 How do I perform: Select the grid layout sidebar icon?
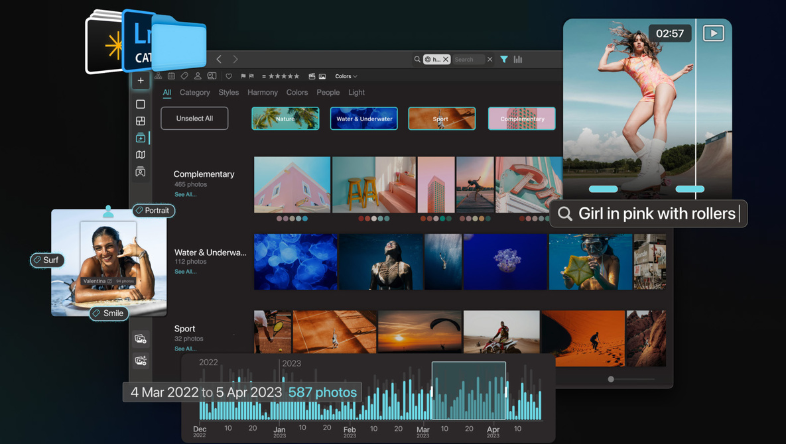pyautogui.click(x=141, y=121)
